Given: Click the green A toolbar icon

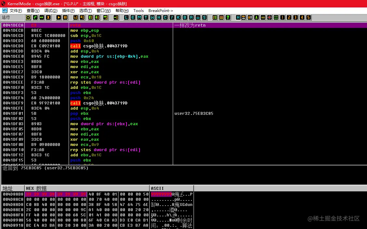Looking at the screenshot, I should (x=256, y=18).
